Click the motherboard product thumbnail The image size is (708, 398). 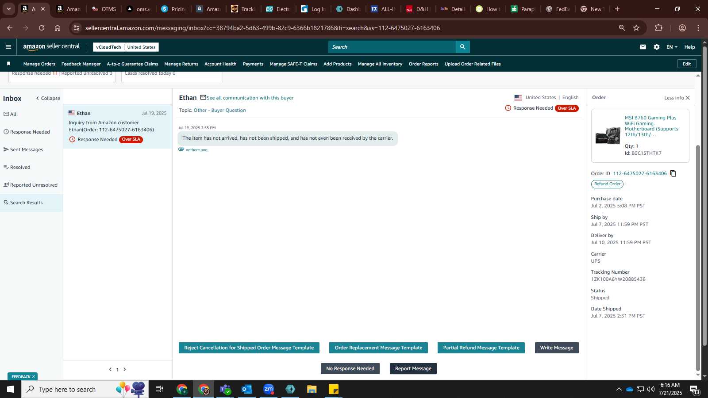click(x=608, y=135)
